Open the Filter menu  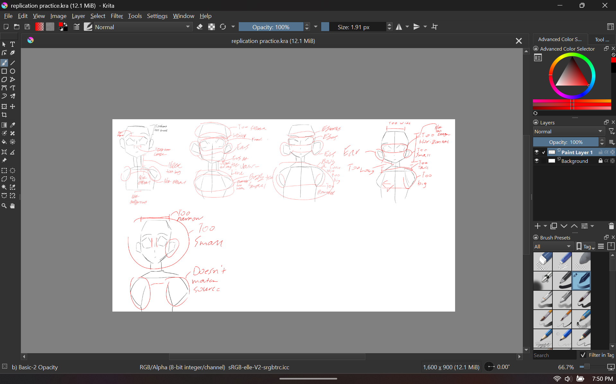point(117,16)
